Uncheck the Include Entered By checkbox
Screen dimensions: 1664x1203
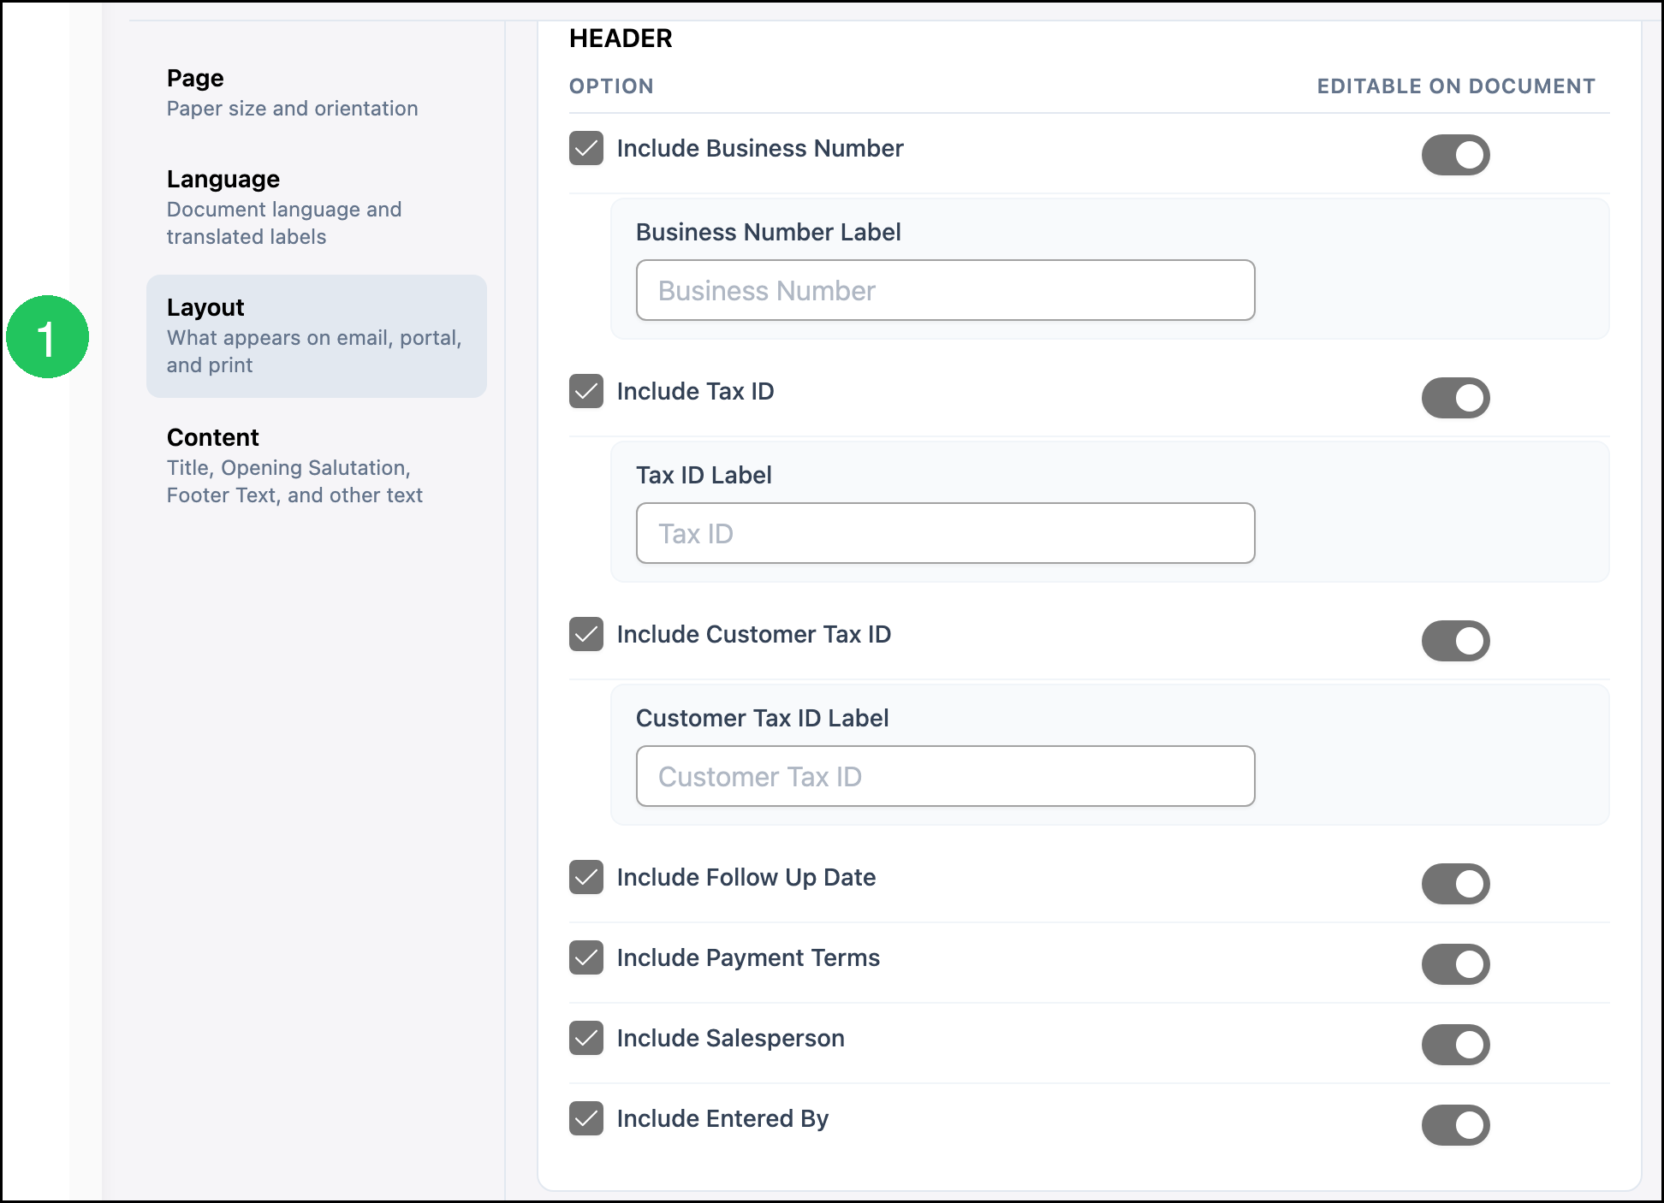pyautogui.click(x=586, y=1118)
